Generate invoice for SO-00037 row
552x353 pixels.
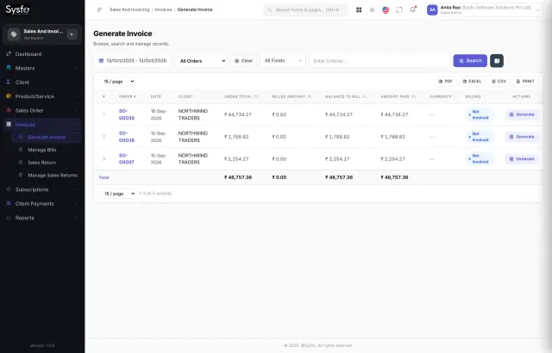coord(522,158)
